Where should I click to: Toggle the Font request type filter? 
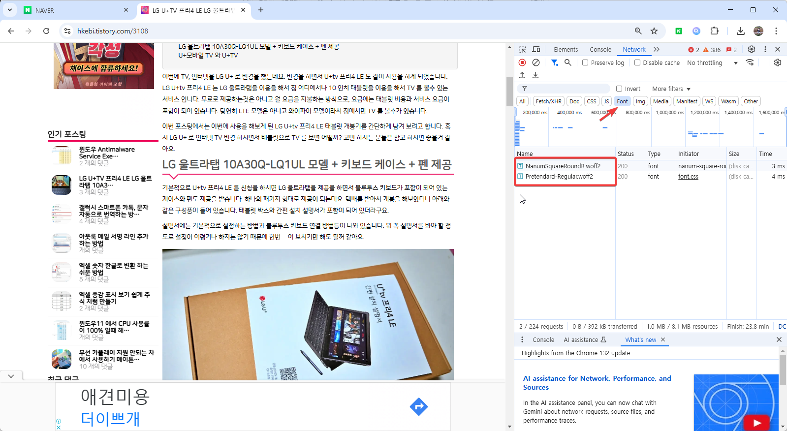(623, 101)
